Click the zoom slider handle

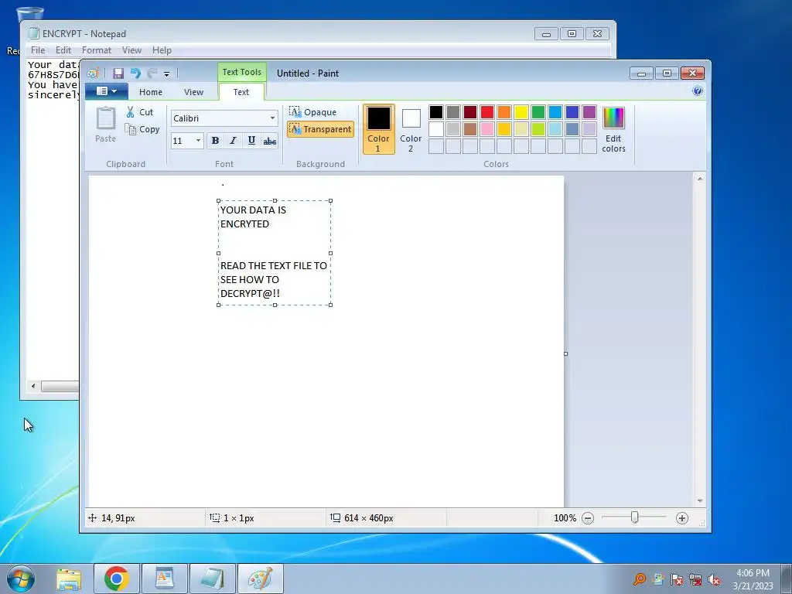pyautogui.click(x=634, y=517)
